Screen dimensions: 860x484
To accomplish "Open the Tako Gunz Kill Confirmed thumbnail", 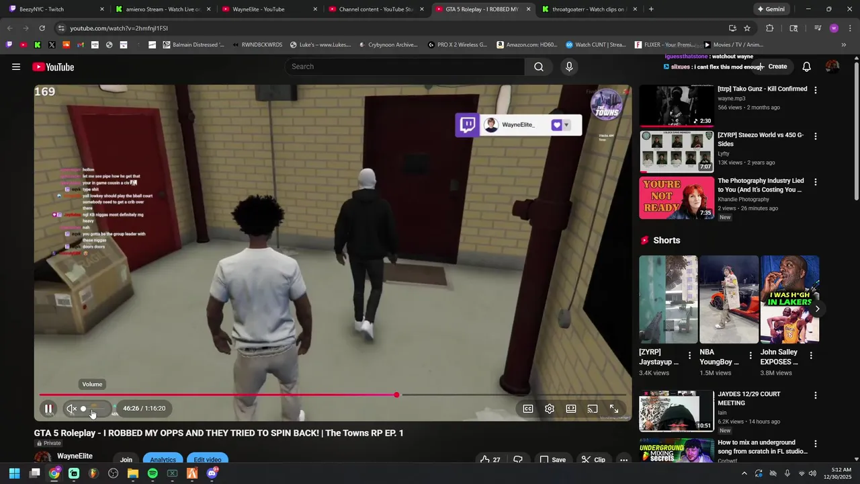I will 677,106.
